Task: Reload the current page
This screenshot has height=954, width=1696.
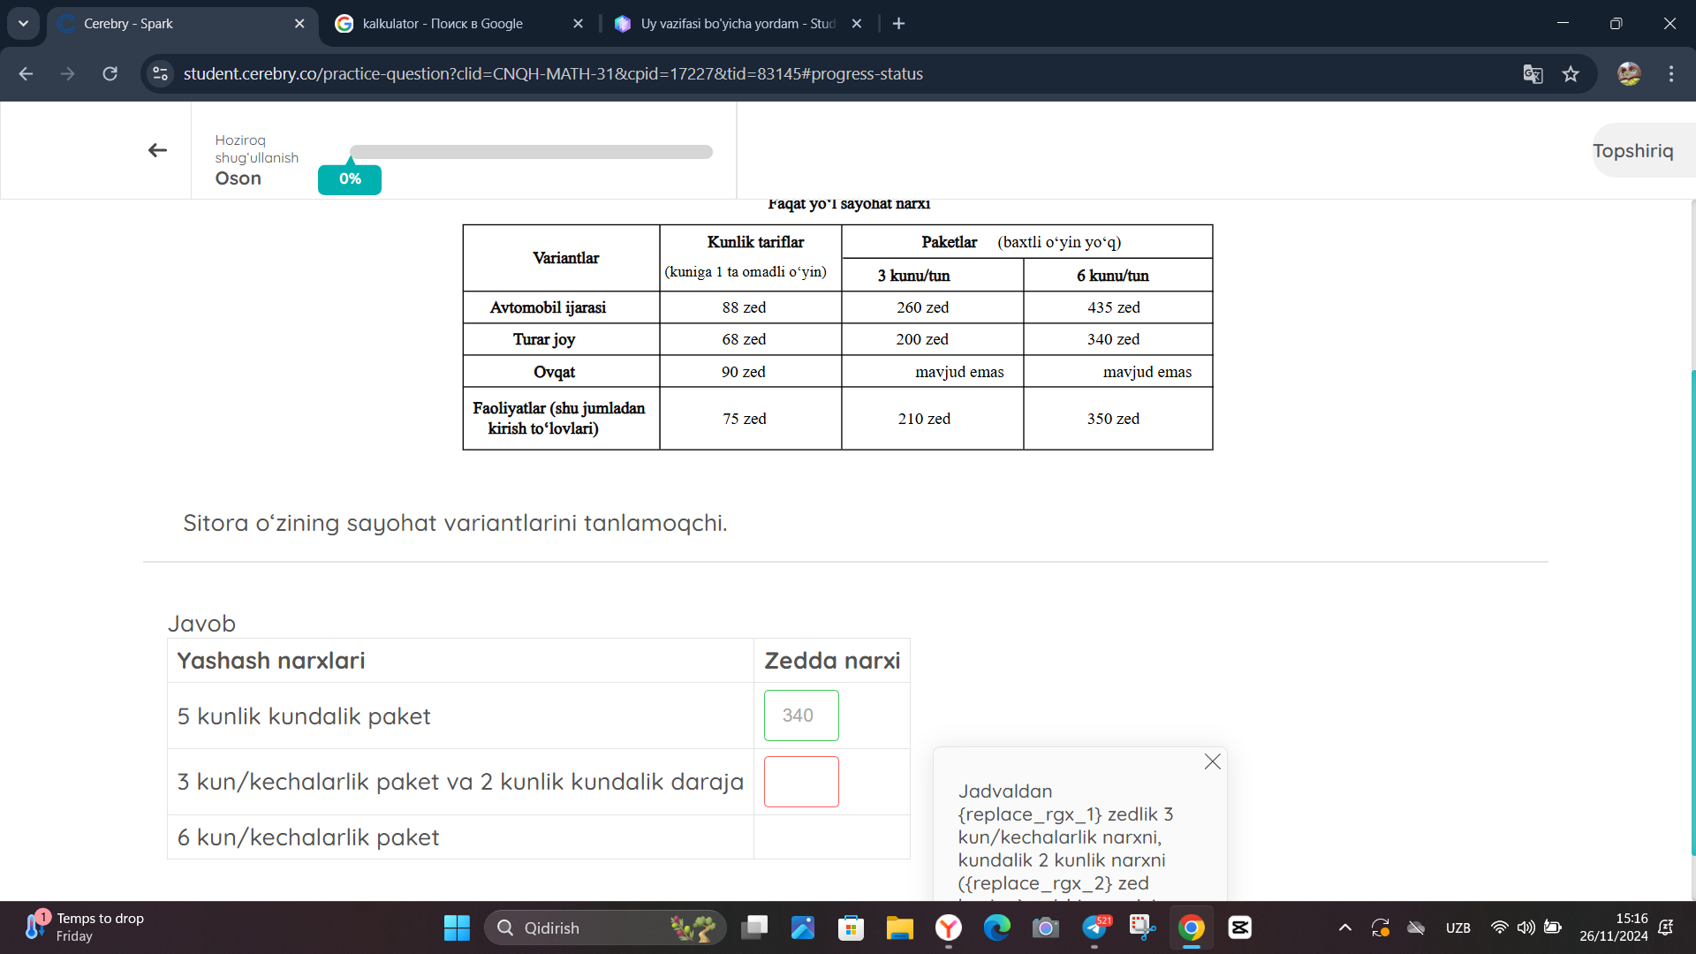Action: [110, 74]
